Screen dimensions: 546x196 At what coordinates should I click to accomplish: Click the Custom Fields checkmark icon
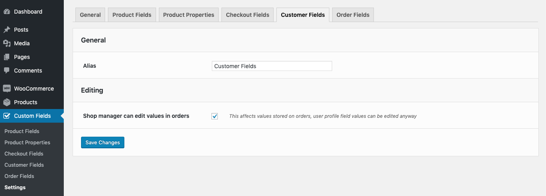click(x=6, y=116)
